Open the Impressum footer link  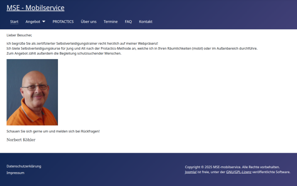[x=15, y=173]
